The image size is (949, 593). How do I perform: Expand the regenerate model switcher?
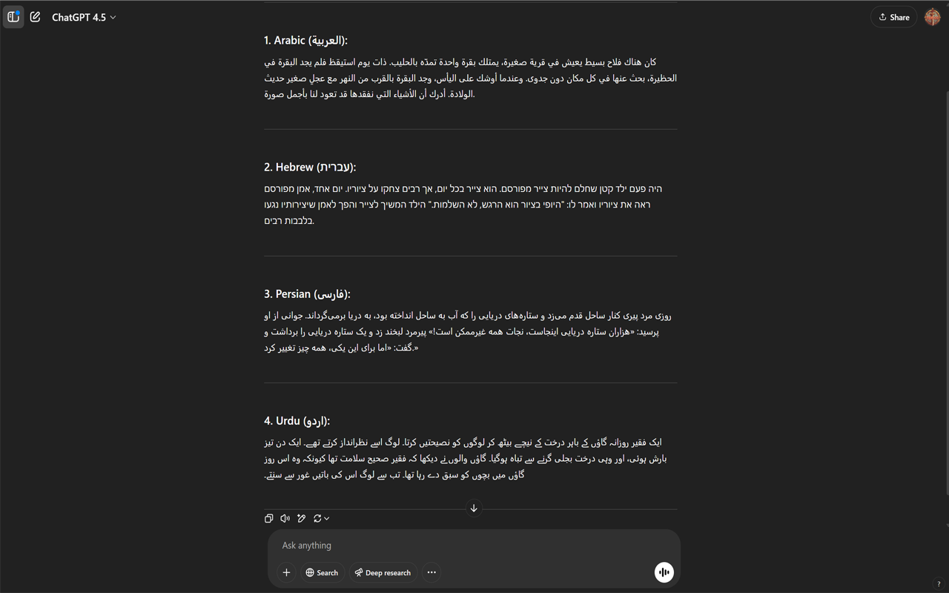[322, 518]
